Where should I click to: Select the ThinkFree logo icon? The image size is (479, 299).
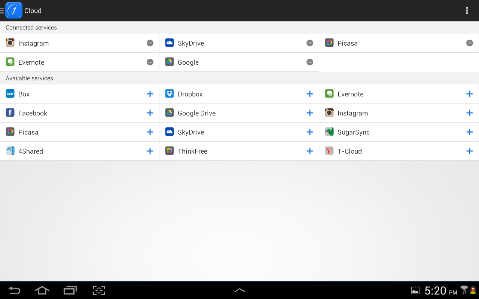pyautogui.click(x=170, y=151)
